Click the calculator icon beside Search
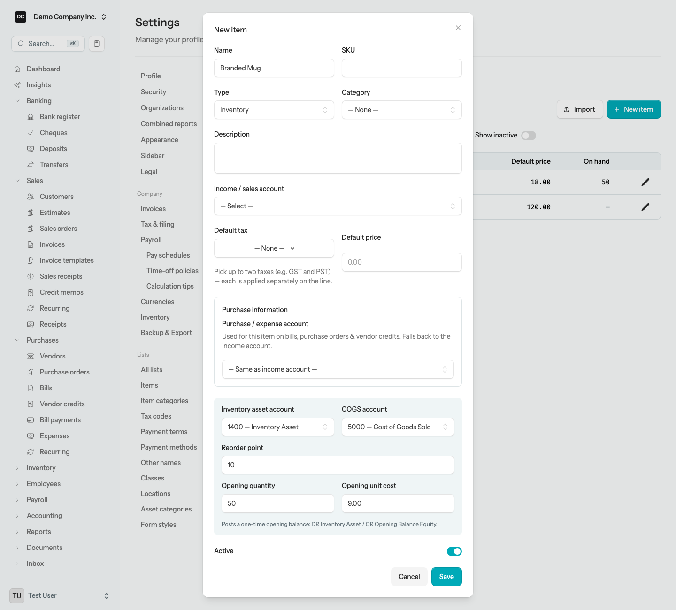The height and width of the screenshot is (610, 676). point(97,44)
